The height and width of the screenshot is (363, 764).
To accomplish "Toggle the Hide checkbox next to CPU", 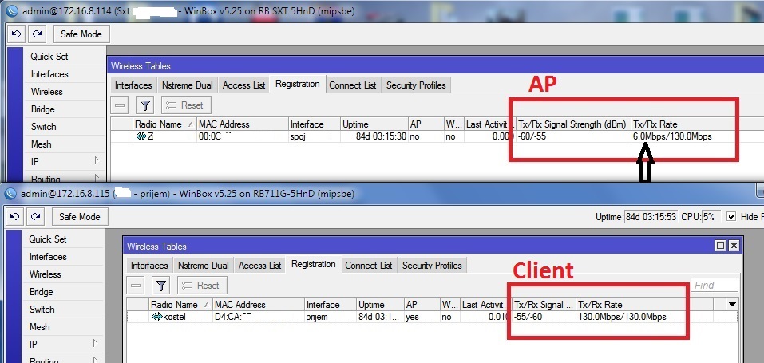I will click(x=730, y=217).
